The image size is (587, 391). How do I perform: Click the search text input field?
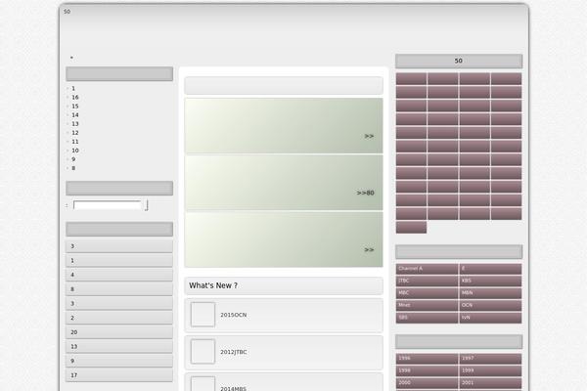(107, 205)
